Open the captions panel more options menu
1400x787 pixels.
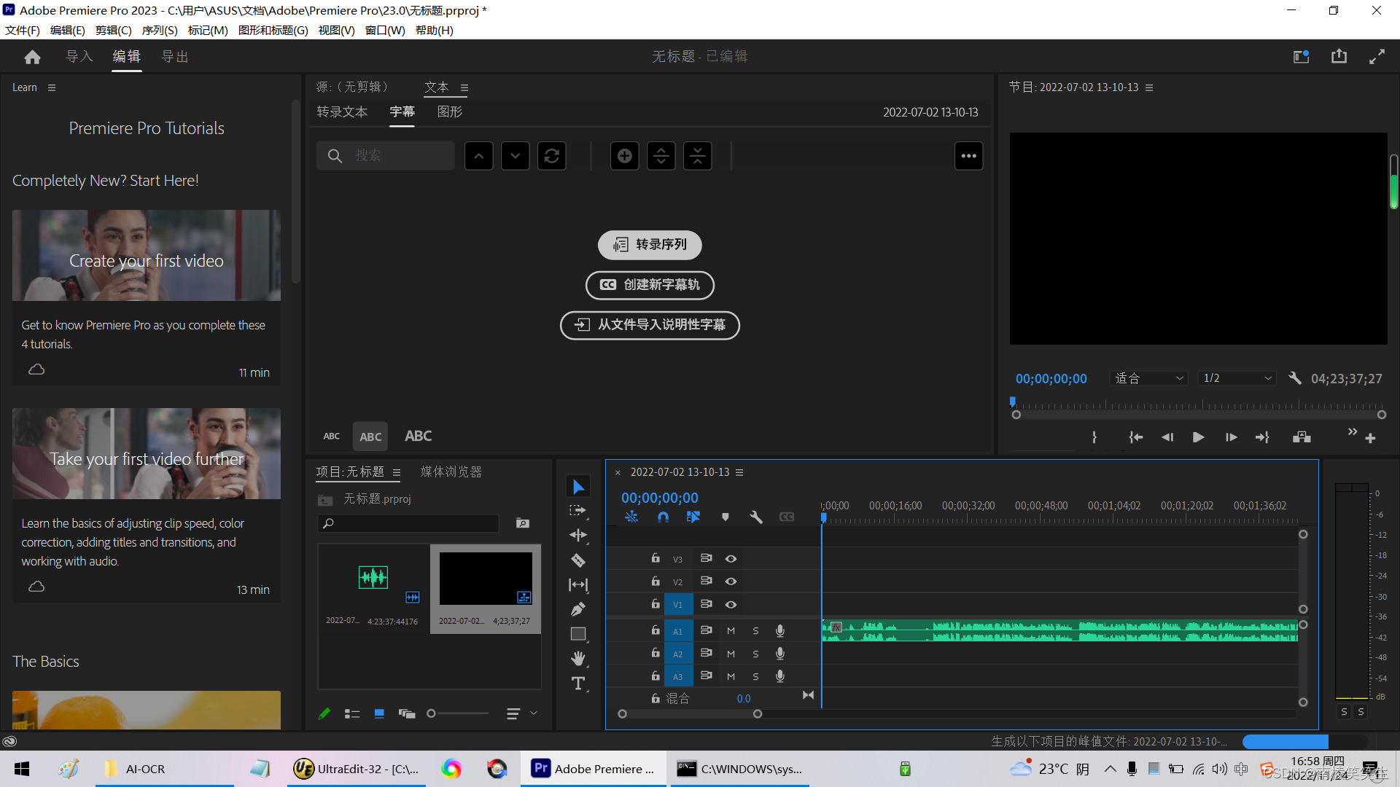click(x=969, y=156)
